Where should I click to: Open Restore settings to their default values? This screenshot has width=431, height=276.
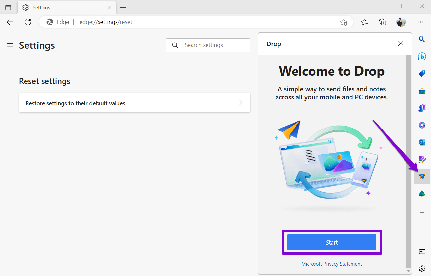tap(135, 103)
